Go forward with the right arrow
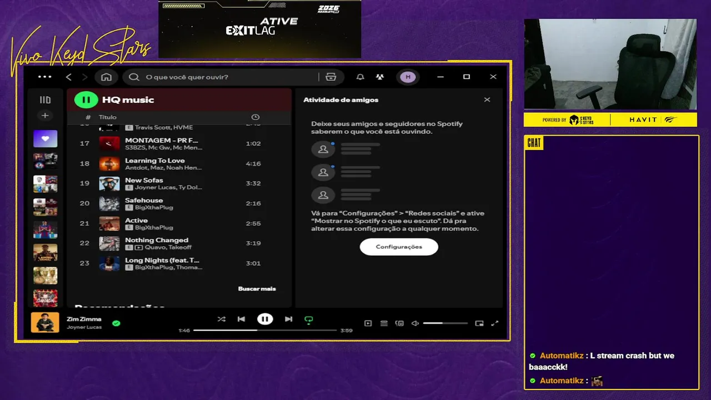This screenshot has width=711, height=400. pyautogui.click(x=84, y=77)
